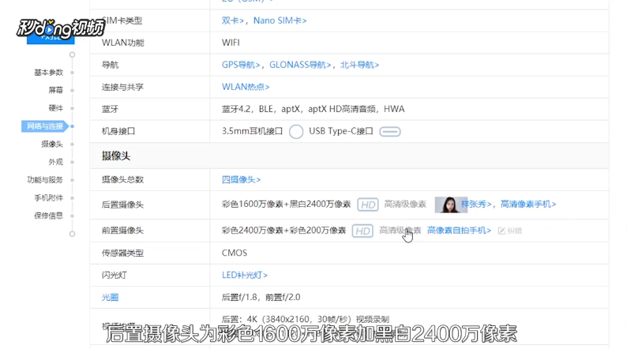
Task: Click the 后置摄像头 row label
Action: tap(122, 205)
